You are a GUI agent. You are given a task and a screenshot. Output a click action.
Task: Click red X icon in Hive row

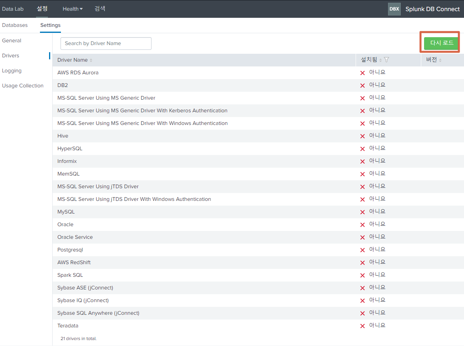click(362, 136)
